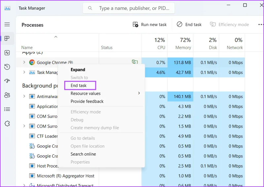The height and width of the screenshot is (187, 264).
Task: Expand the Antimalware process row
Action: (24, 96)
